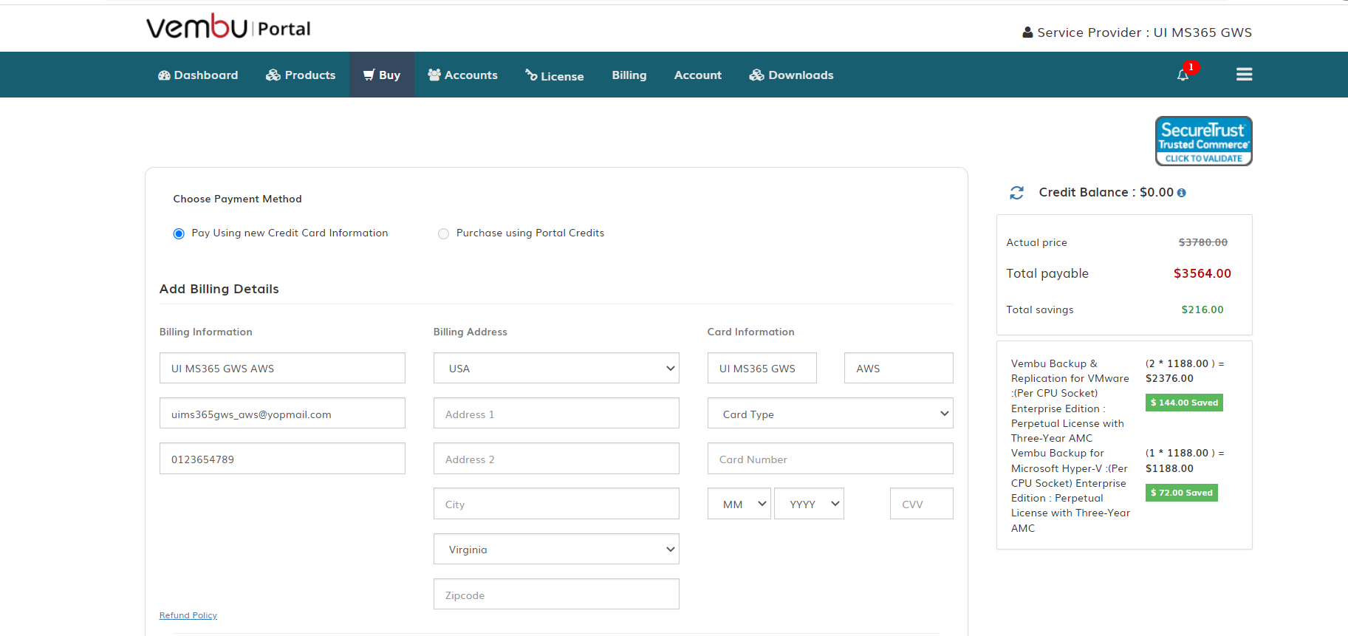The height and width of the screenshot is (636, 1348).
Task: Click the City field
Action: (x=556, y=504)
